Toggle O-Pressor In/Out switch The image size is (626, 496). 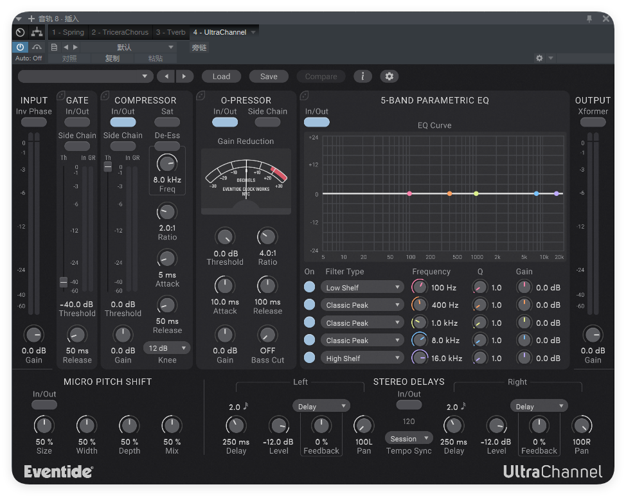click(225, 122)
